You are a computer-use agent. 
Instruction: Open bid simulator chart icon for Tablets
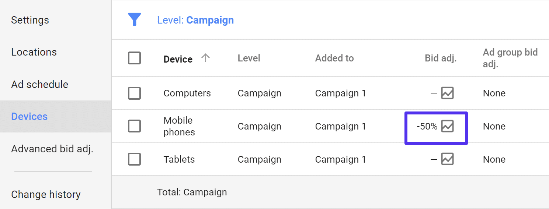coord(447,159)
